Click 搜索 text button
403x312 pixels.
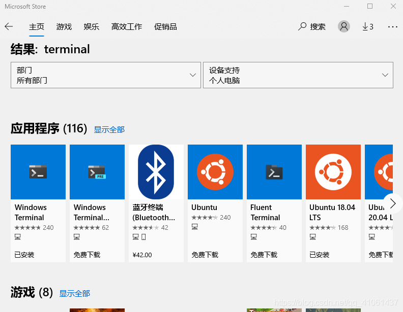pyautogui.click(x=318, y=27)
